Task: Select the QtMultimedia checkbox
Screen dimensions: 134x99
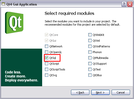Action: click(x=90, y=58)
